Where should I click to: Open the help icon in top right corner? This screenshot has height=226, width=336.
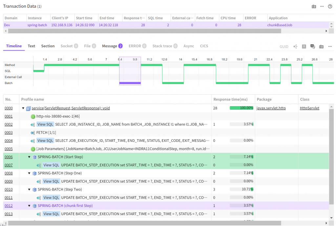(330, 6)
